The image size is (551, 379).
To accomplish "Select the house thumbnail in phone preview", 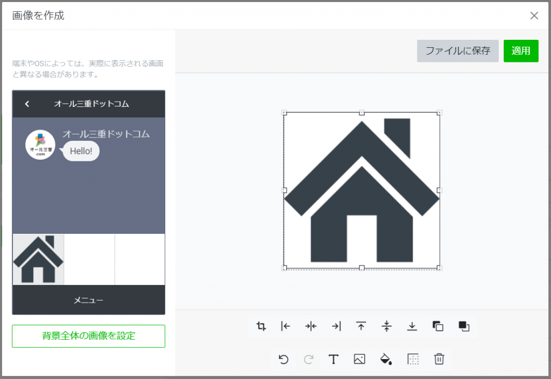I will [38, 259].
